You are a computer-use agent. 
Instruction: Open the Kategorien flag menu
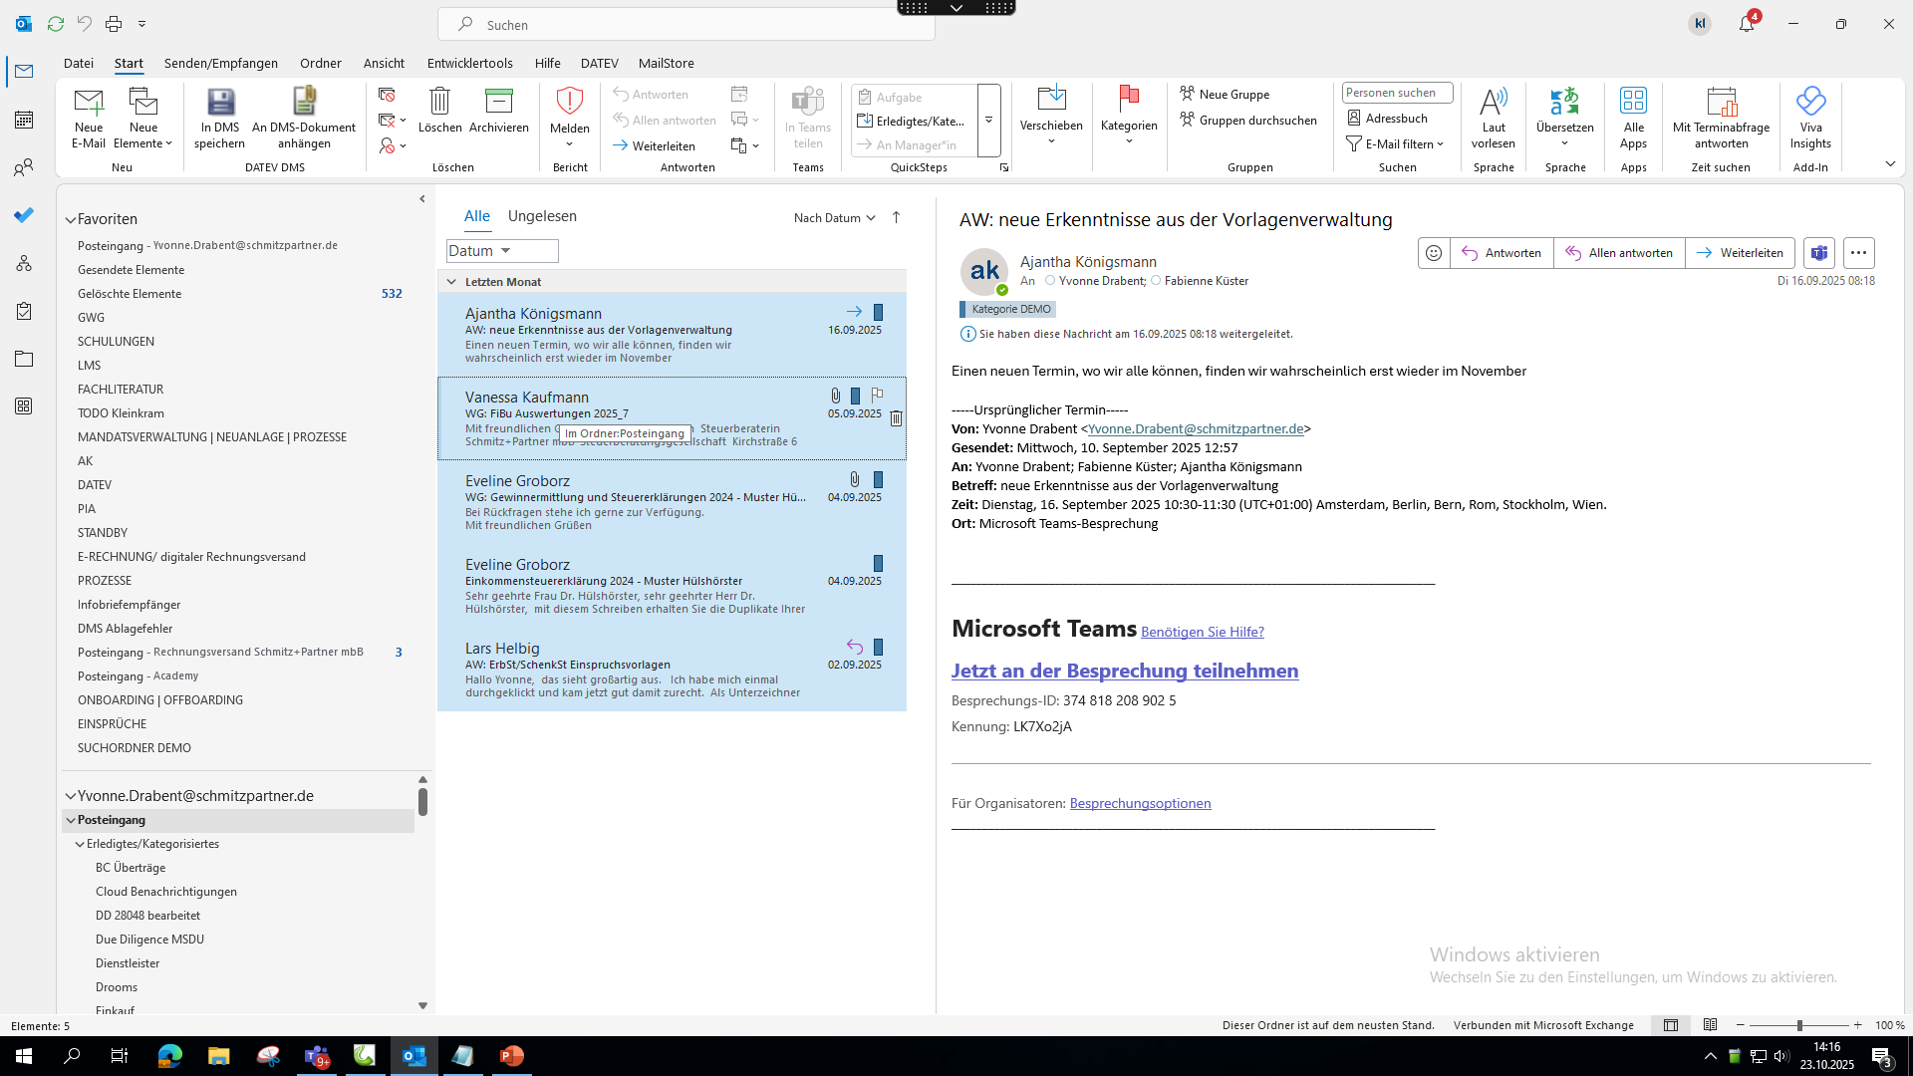1129,117
